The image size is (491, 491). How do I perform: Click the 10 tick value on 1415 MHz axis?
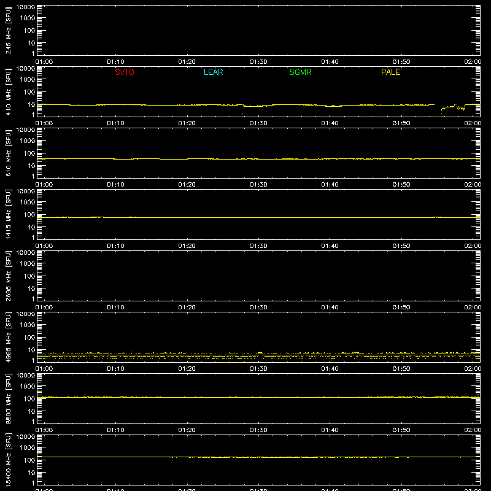(x=31, y=227)
